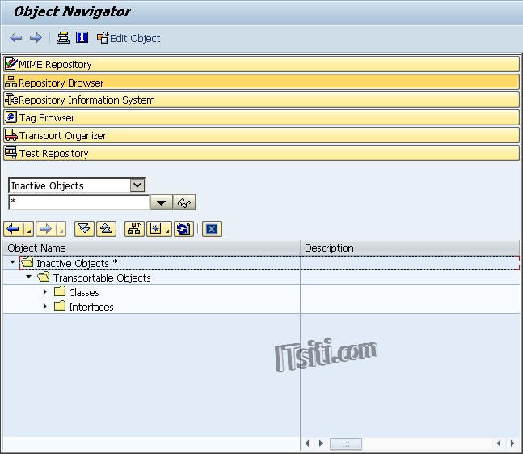Click the Transport Organizer truck icon
The height and width of the screenshot is (454, 523).
[11, 135]
